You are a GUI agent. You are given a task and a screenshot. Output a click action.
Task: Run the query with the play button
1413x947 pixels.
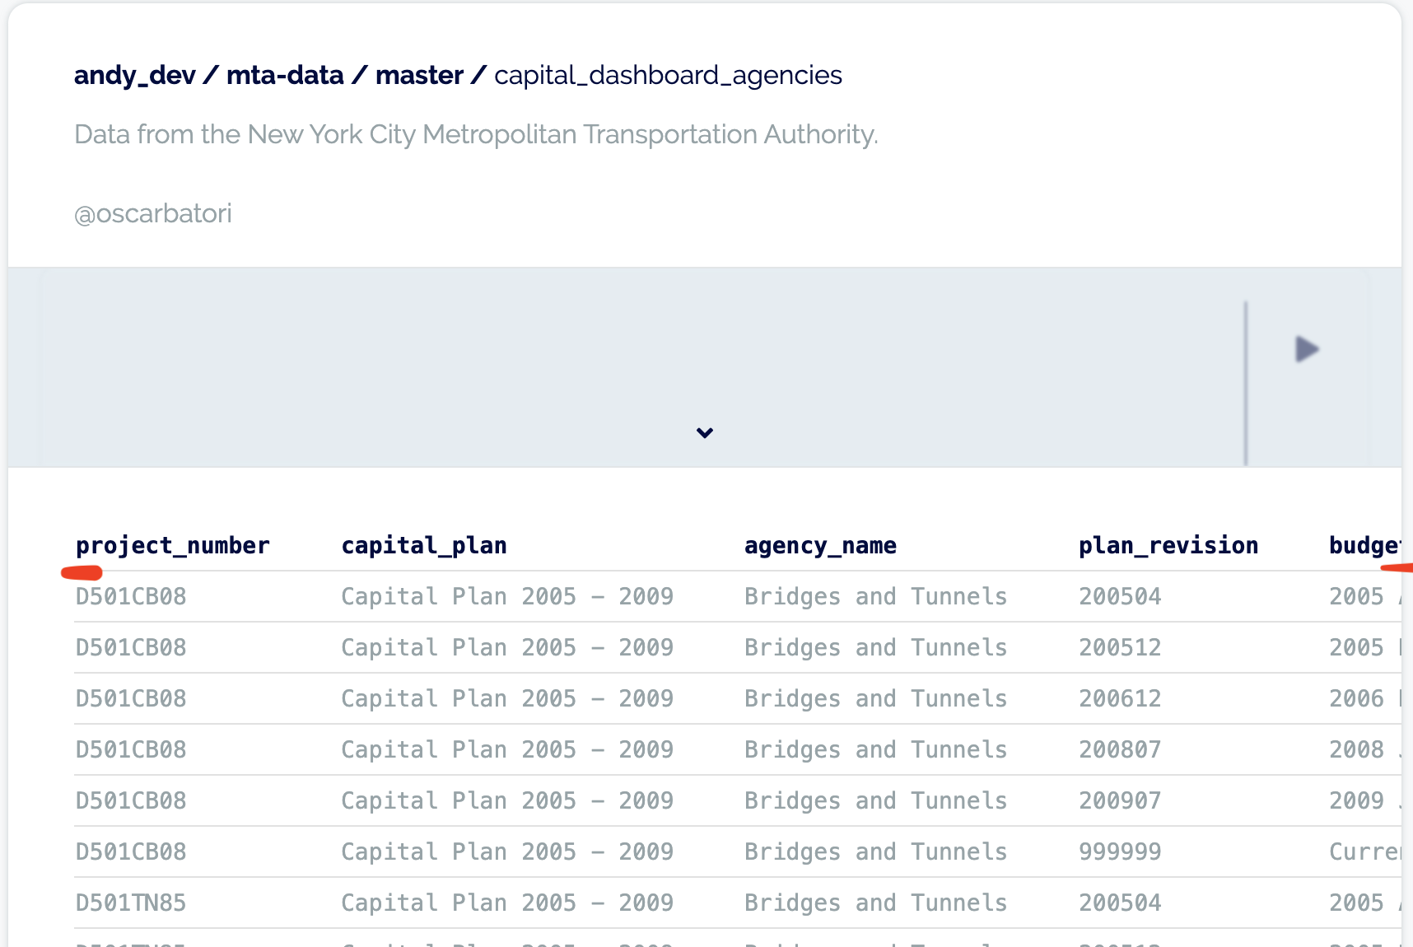pyautogui.click(x=1307, y=349)
